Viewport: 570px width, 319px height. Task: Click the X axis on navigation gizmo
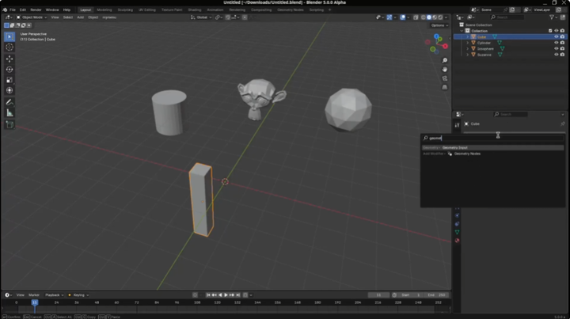[445, 47]
